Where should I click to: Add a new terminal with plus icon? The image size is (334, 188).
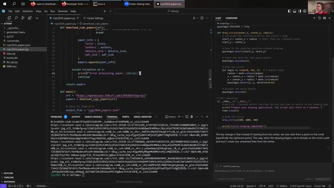pos(179,117)
